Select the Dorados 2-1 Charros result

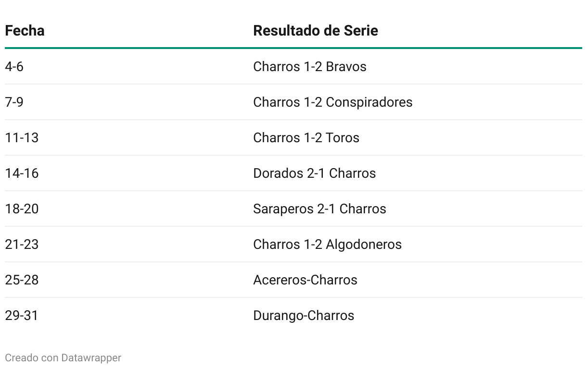pyautogui.click(x=315, y=173)
